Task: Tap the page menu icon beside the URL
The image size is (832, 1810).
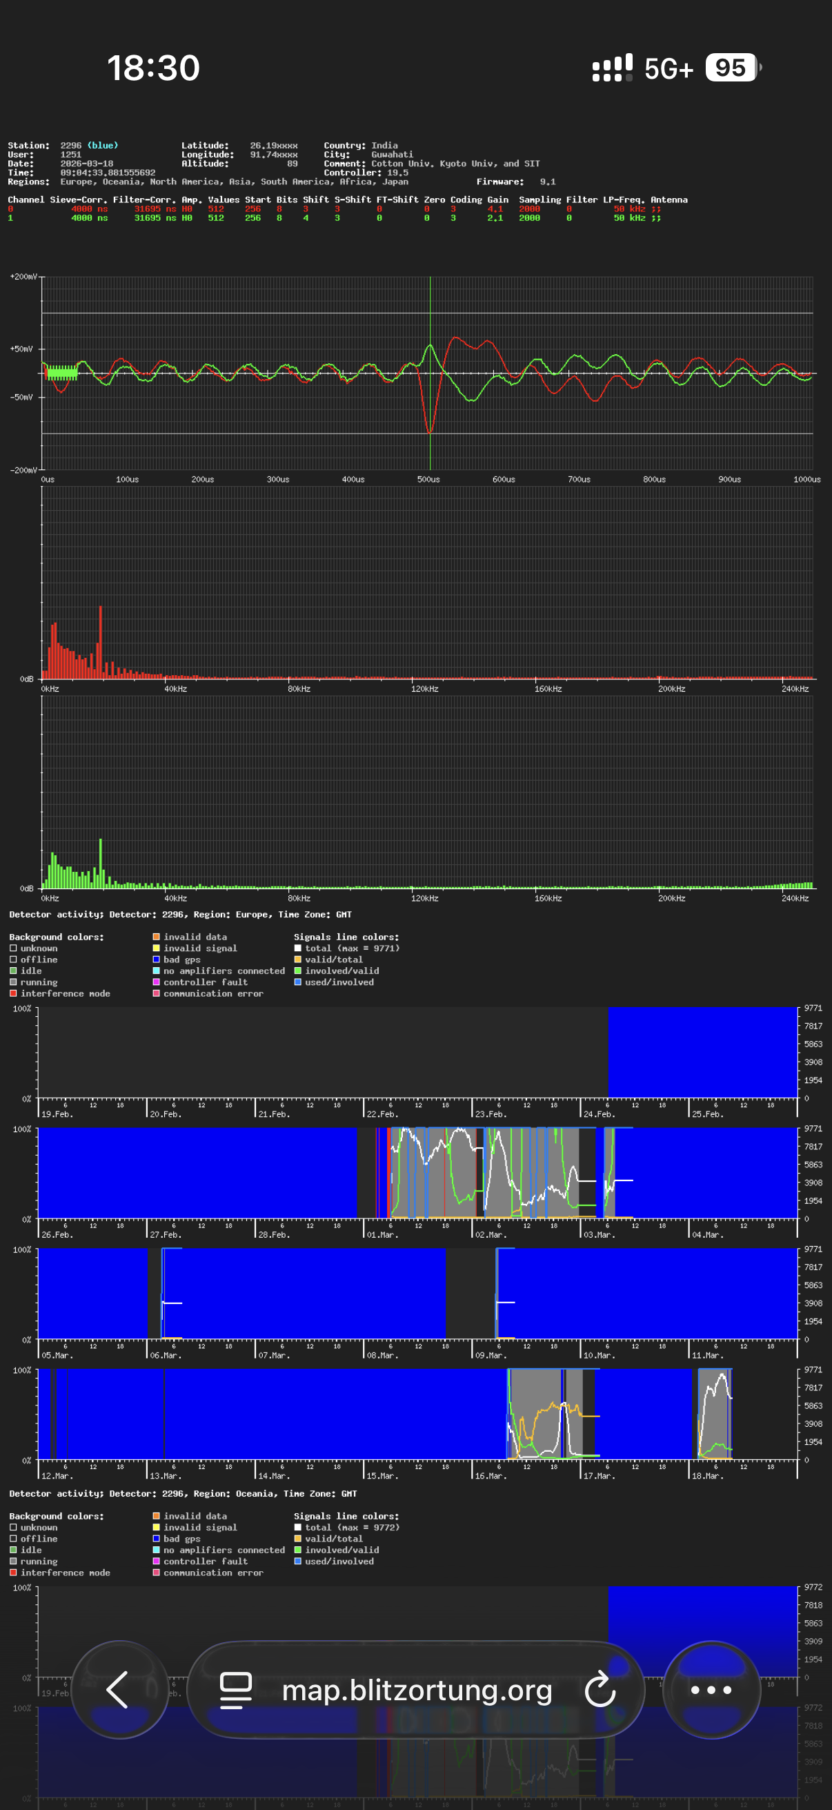Action: point(236,1690)
